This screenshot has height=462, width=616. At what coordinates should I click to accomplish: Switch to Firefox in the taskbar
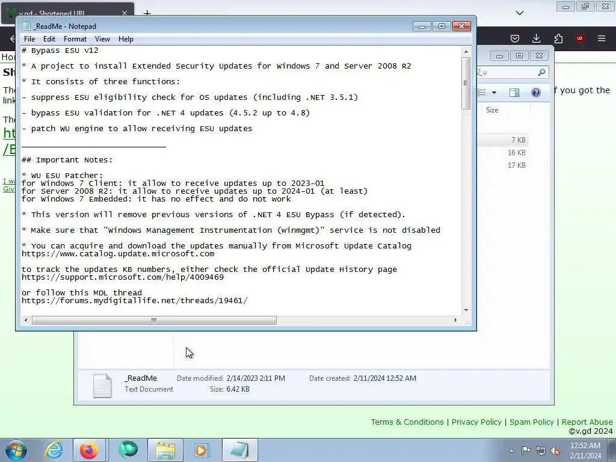click(89, 450)
